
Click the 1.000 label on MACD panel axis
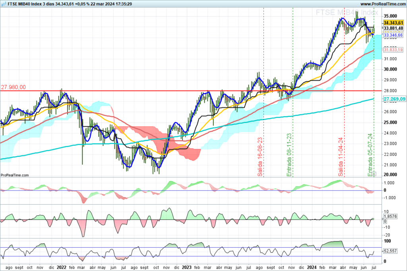(389, 183)
